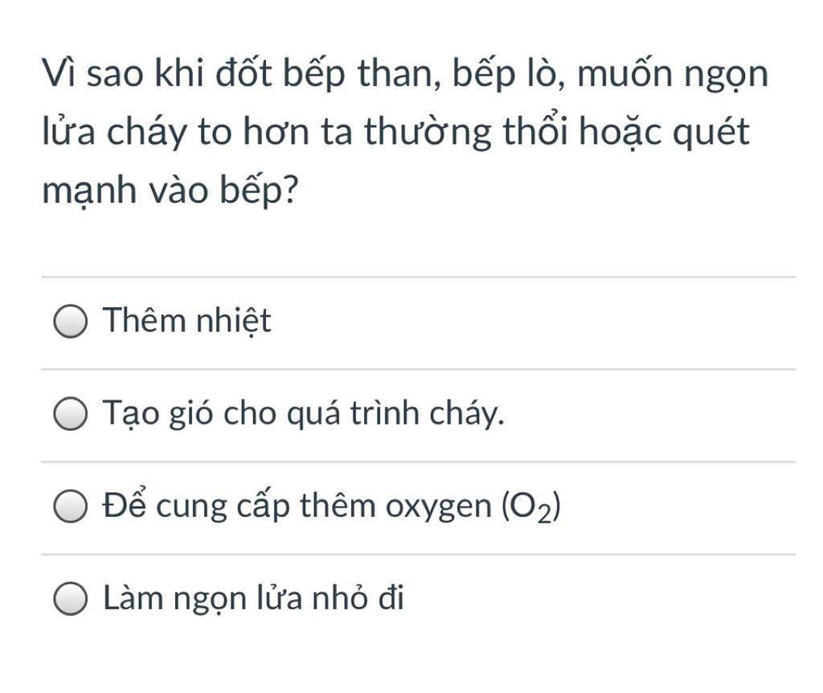The width and height of the screenshot is (823, 693).
Task: Click the question's last line 'mạnh vào bếp?'
Action: tap(170, 190)
